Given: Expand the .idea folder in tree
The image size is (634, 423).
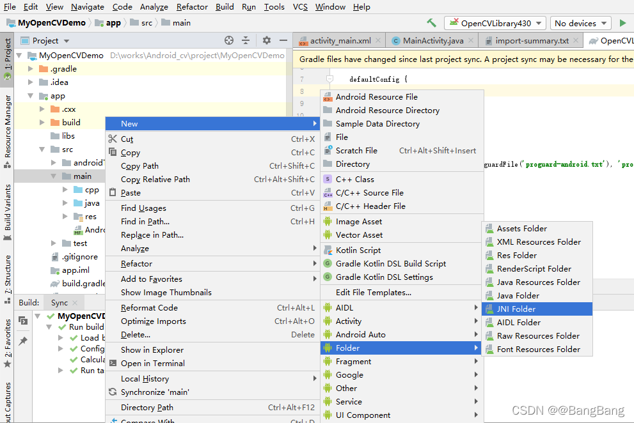Looking at the screenshot, I should pyautogui.click(x=30, y=82).
